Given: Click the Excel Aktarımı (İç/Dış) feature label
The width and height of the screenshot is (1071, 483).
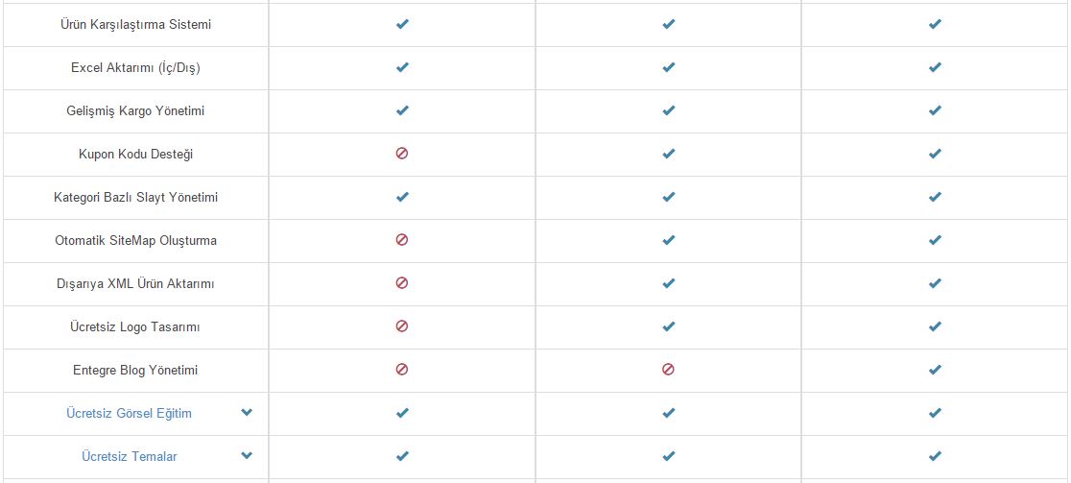Looking at the screenshot, I should coord(136,67).
